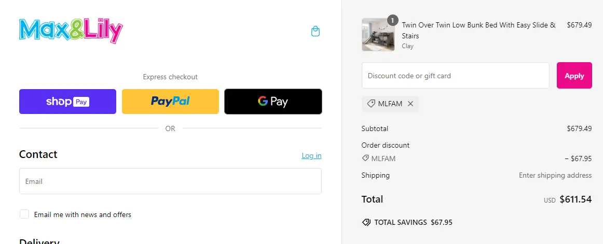Image resolution: width=603 pixels, height=244 pixels.
Task: Click the quantity badge on product image
Action: [x=392, y=21]
